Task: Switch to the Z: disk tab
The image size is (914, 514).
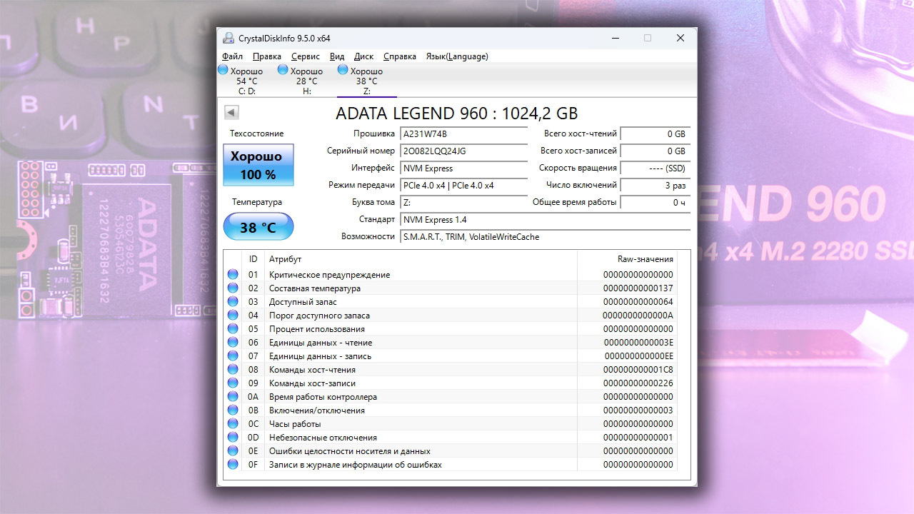Action: coord(366,81)
